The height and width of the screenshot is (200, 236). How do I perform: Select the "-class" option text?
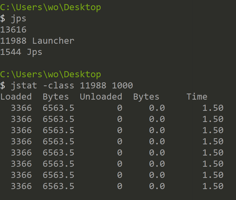58,86
